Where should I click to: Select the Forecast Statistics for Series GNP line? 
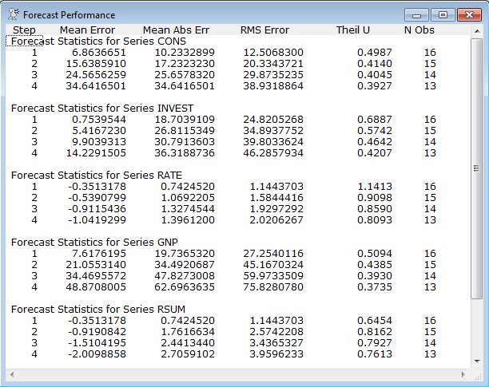[93, 241]
